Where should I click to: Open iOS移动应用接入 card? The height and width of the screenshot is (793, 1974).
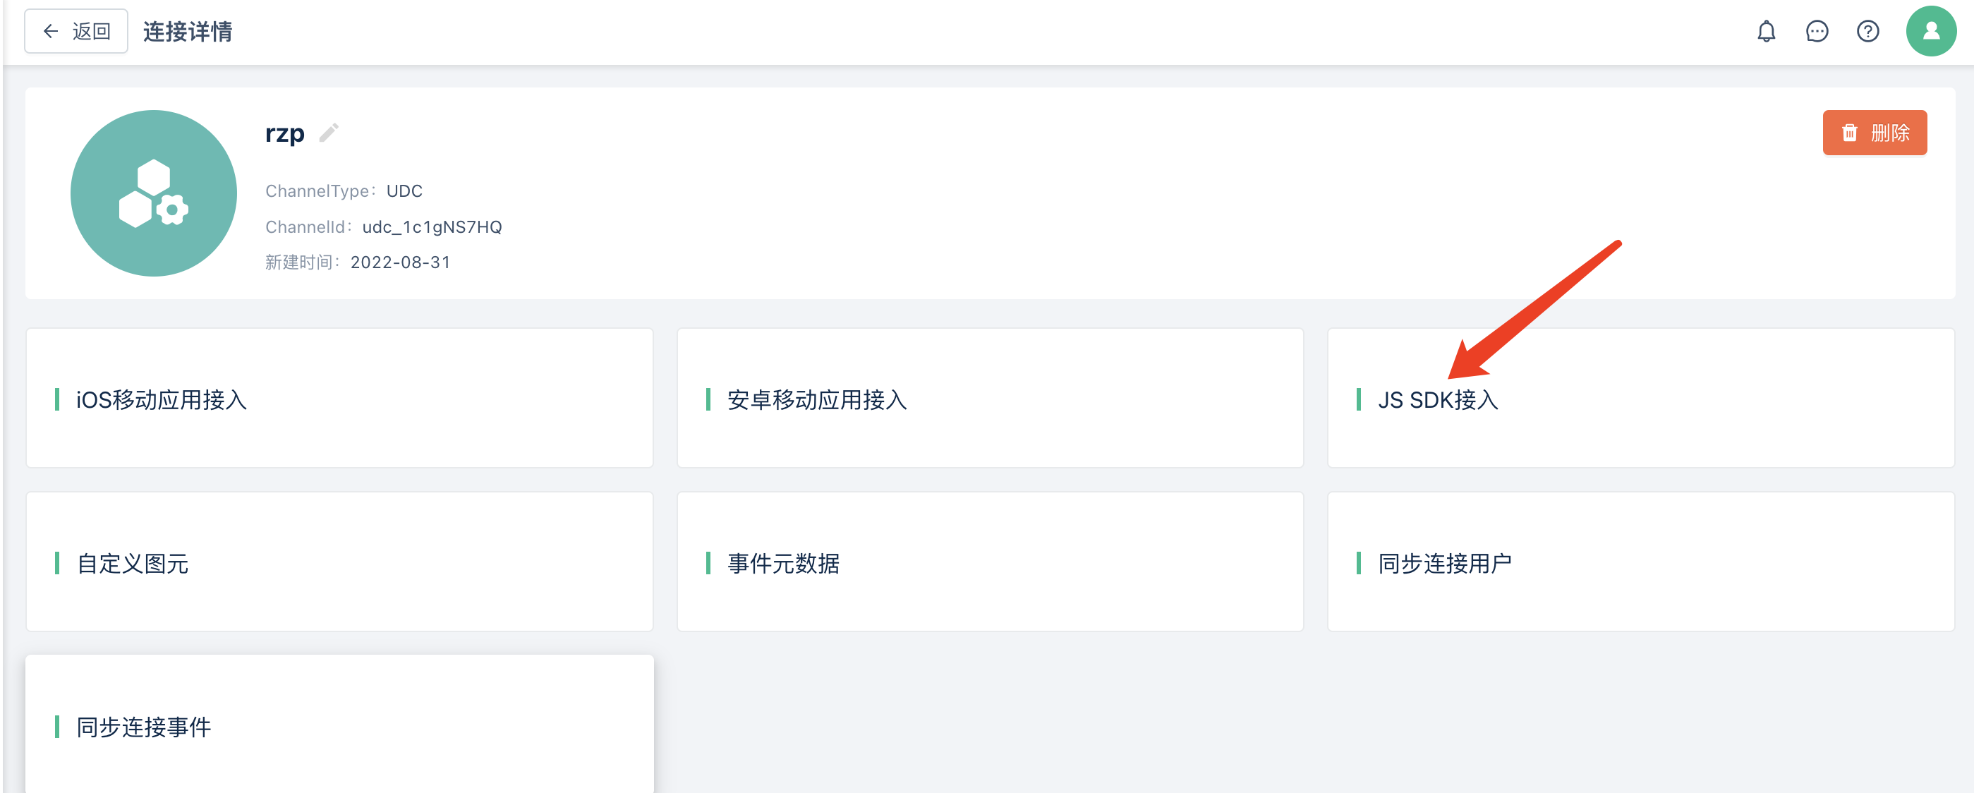[339, 399]
